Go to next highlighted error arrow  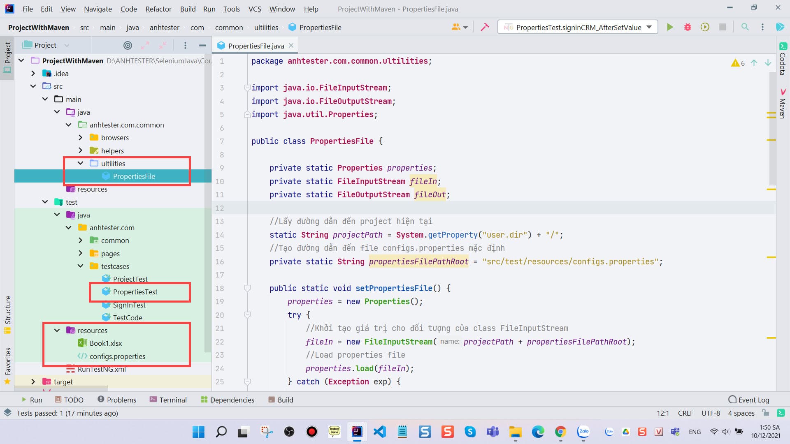coord(768,63)
